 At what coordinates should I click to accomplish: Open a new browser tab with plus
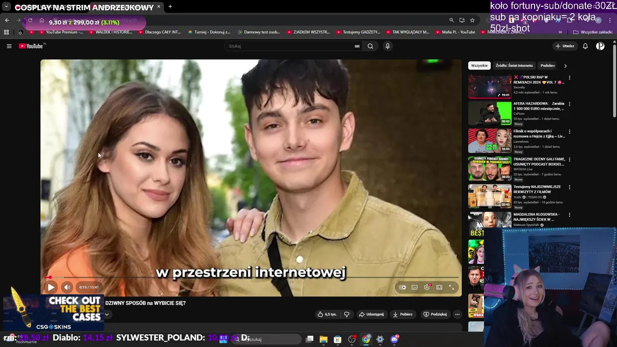tap(170, 7)
